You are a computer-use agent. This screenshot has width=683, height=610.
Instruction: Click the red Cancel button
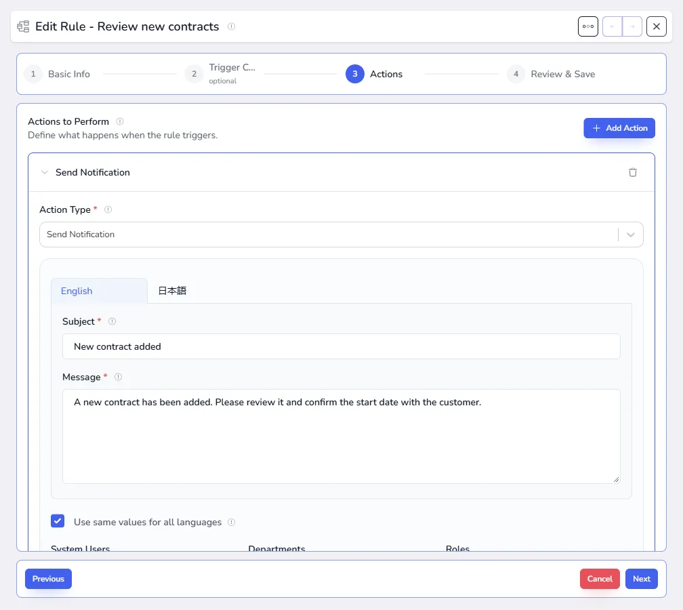tap(600, 579)
